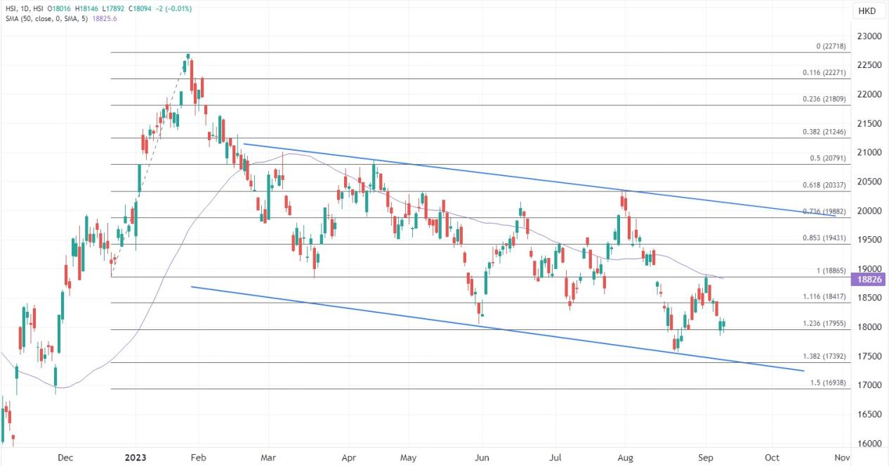The height and width of the screenshot is (466, 889).
Task: Click the Sep label on time axis
Action: click(x=706, y=458)
